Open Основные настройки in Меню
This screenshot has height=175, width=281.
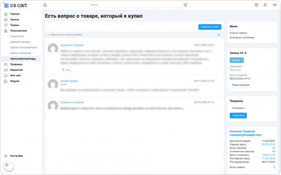[242, 38]
